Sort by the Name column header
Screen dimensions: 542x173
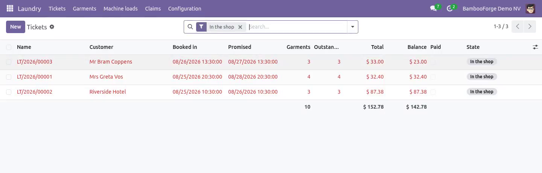click(24, 47)
